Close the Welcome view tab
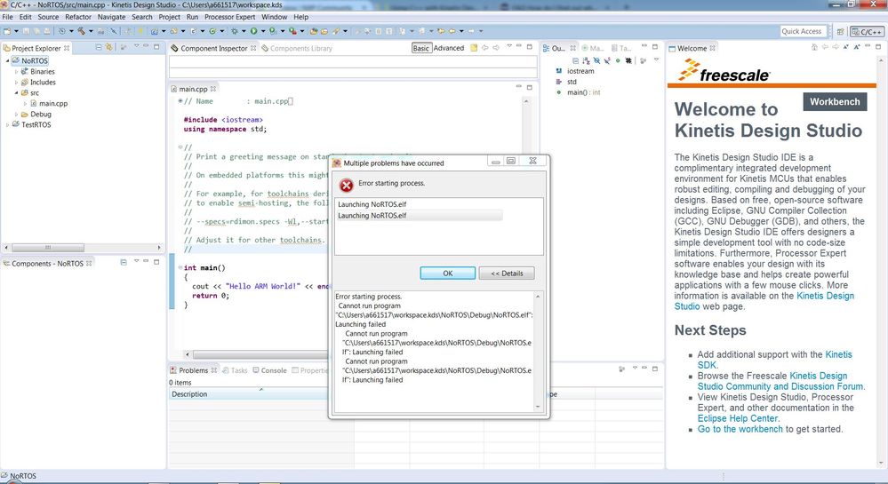This screenshot has height=484, width=888. point(712,48)
